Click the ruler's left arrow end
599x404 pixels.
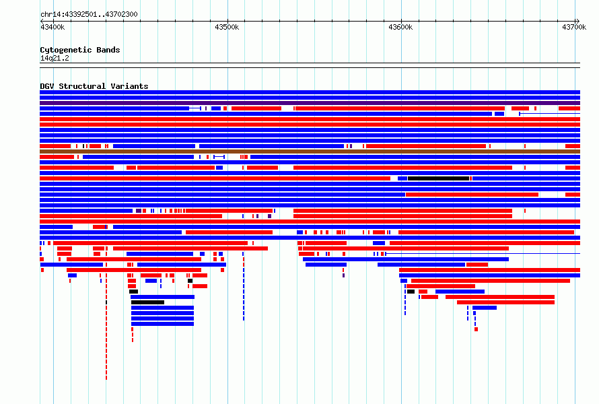tap(42, 21)
